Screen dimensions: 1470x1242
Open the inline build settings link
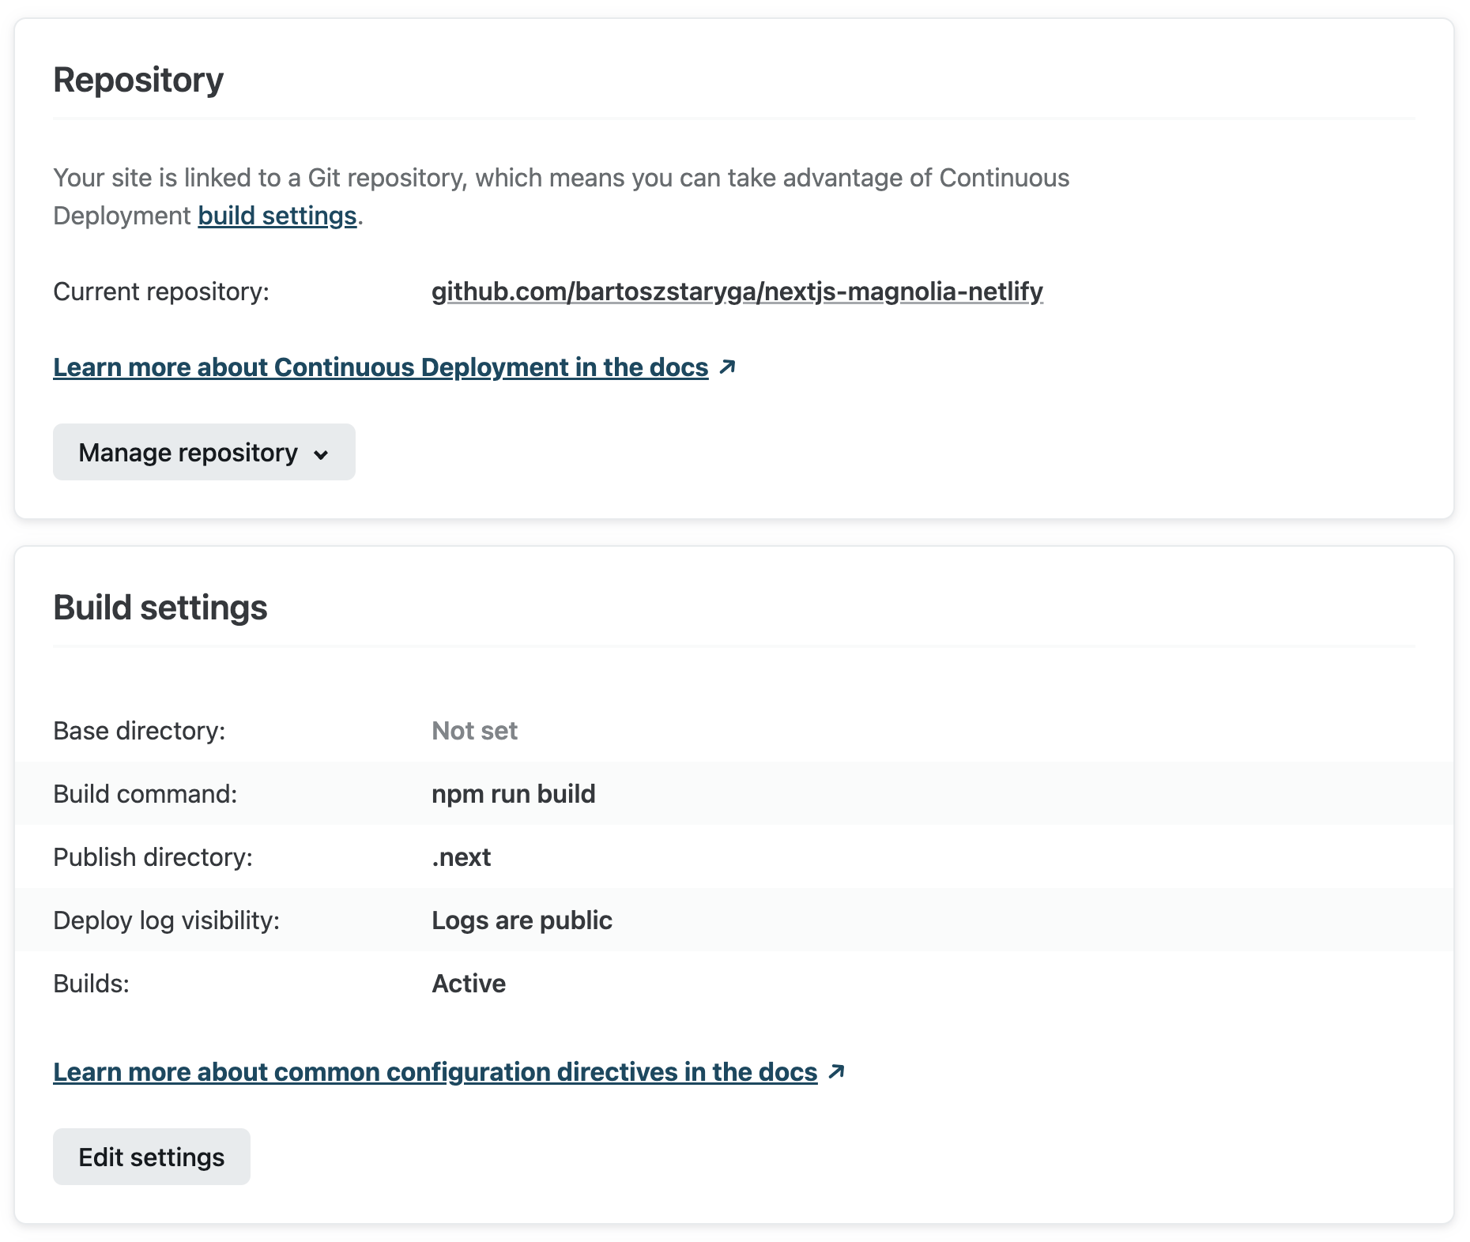pyautogui.click(x=277, y=216)
